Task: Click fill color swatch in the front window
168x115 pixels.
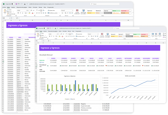Action: [59, 36]
